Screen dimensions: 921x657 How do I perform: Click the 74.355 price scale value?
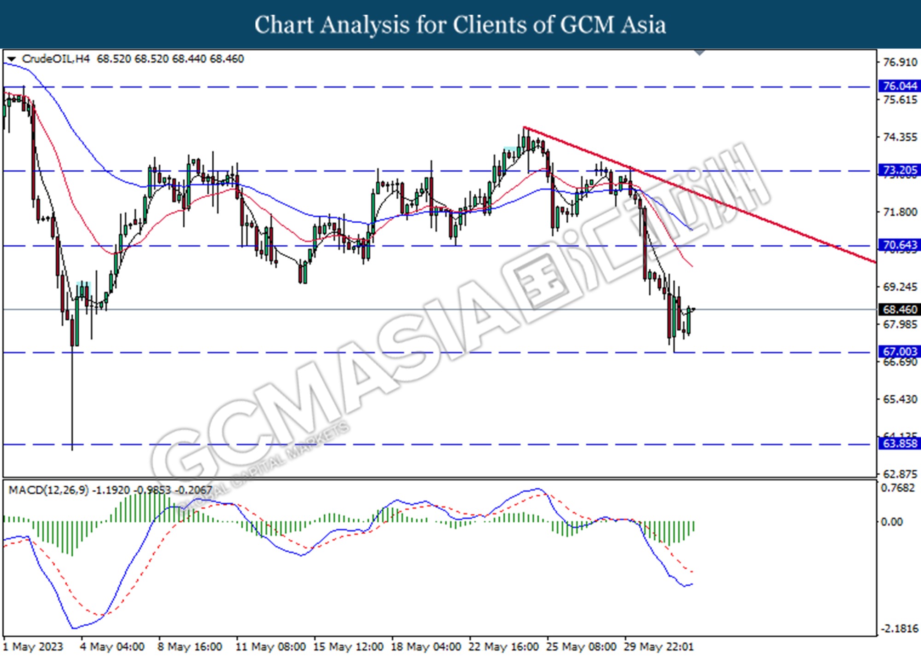click(900, 137)
